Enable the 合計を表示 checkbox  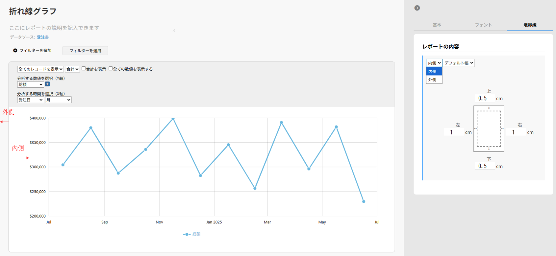pos(84,69)
